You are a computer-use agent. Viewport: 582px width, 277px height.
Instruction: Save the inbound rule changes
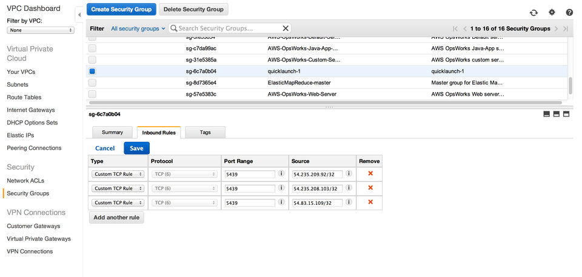[136, 148]
